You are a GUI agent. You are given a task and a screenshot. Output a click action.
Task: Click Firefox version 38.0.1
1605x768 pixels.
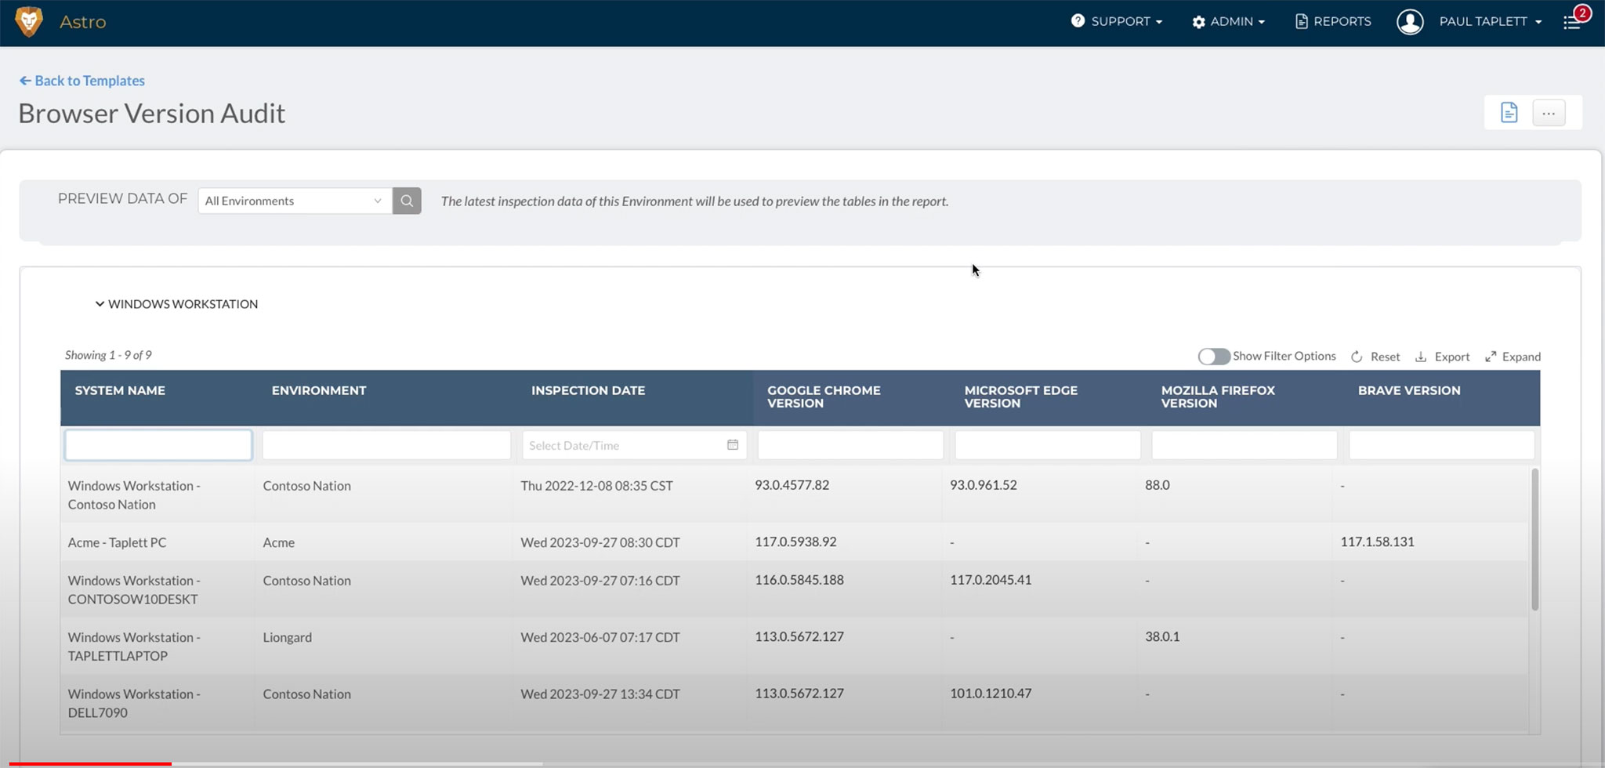point(1162,636)
